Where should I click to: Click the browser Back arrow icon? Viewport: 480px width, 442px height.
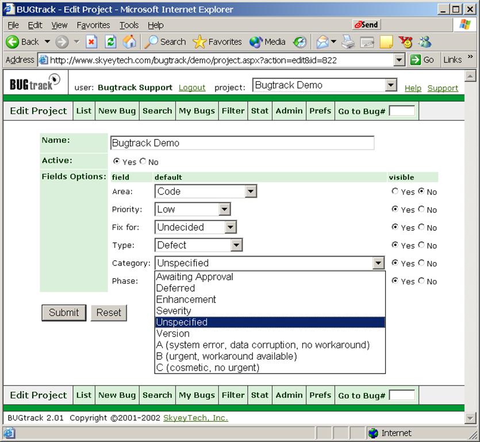pyautogui.click(x=13, y=42)
